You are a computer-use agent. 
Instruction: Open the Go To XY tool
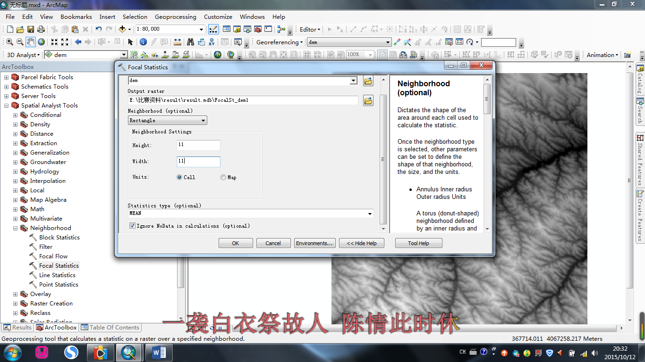point(211,41)
